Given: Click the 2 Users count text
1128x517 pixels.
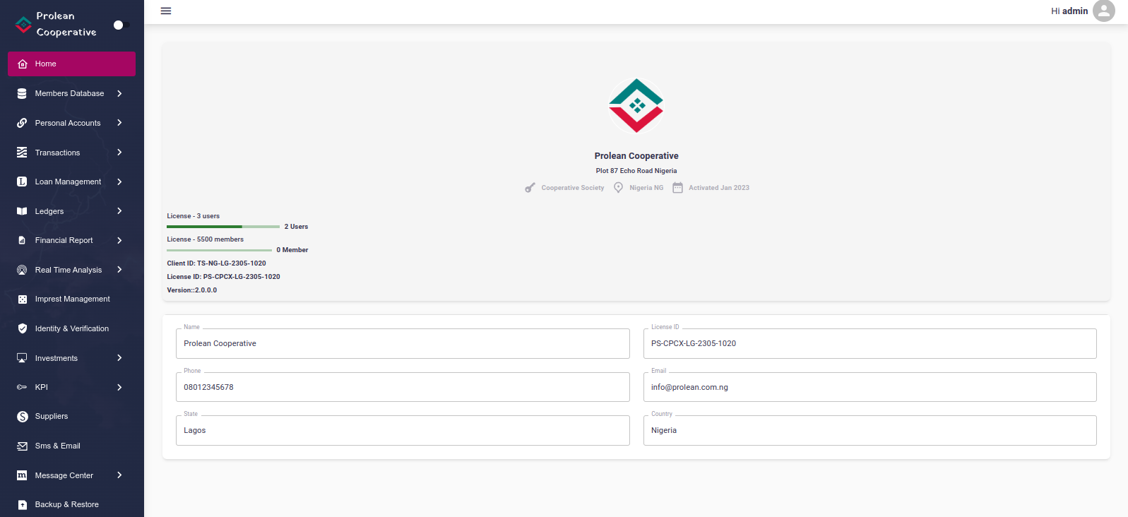Looking at the screenshot, I should (296, 227).
